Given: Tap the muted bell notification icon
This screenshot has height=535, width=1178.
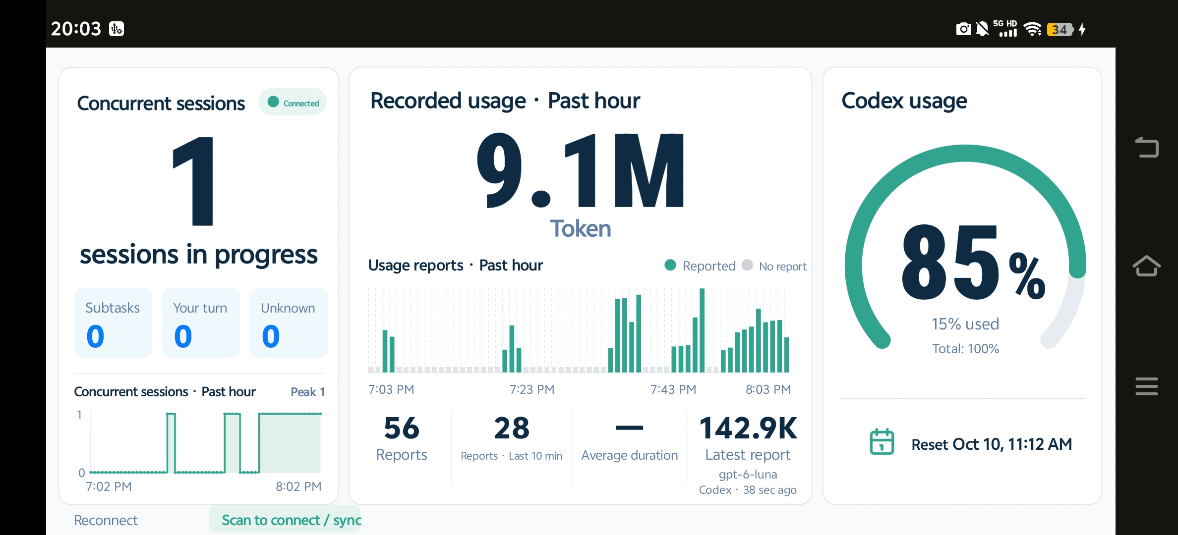Looking at the screenshot, I should click(982, 29).
